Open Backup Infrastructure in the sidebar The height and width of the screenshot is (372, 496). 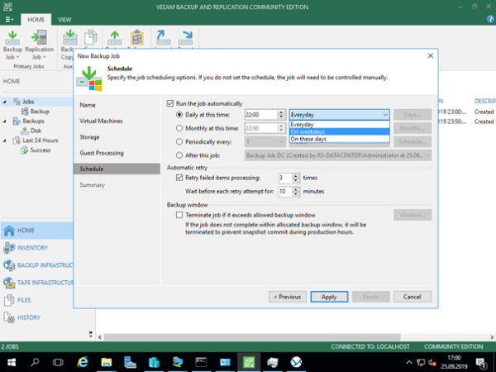pyautogui.click(x=8, y=265)
